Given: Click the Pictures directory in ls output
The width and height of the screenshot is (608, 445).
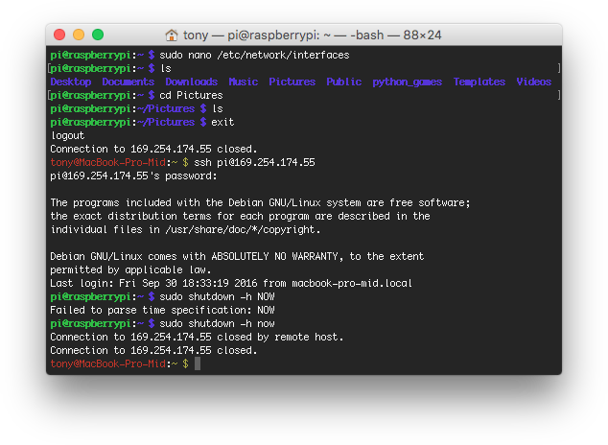Looking at the screenshot, I should (x=292, y=82).
